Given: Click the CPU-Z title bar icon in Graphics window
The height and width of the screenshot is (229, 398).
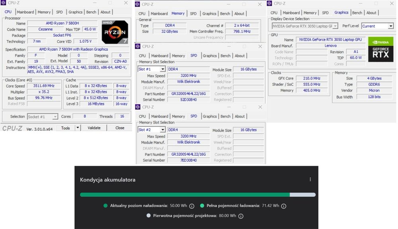Looking at the screenshot, I should pos(269,3).
